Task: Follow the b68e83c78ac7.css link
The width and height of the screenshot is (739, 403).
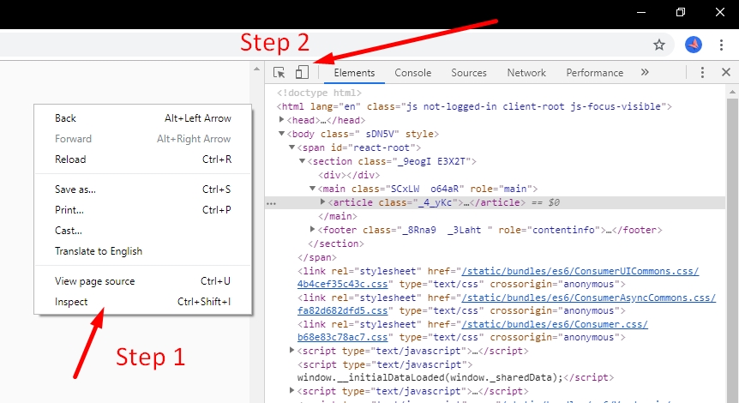Action: coord(343,338)
